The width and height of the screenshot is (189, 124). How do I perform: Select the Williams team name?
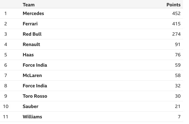coord(32,117)
